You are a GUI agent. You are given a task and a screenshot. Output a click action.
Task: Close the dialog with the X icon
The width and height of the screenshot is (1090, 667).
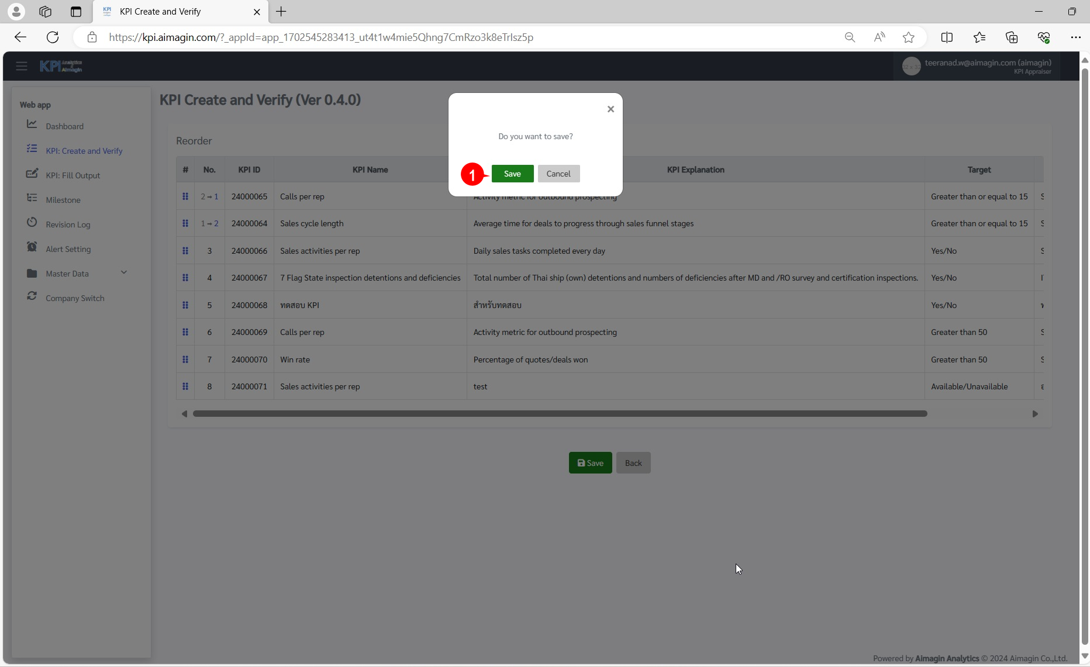coord(610,109)
